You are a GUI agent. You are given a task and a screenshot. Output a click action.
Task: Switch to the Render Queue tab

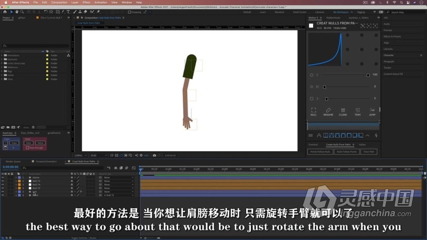pyautogui.click(x=13, y=161)
